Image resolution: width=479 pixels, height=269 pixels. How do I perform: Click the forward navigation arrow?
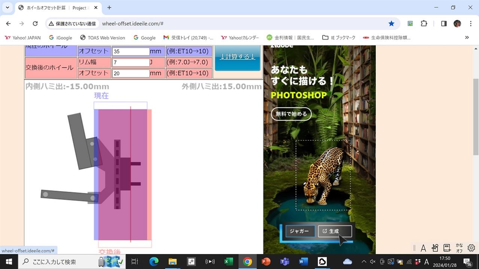22,24
